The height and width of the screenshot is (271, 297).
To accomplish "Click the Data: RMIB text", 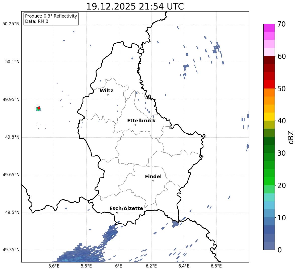I will tap(37, 21).
